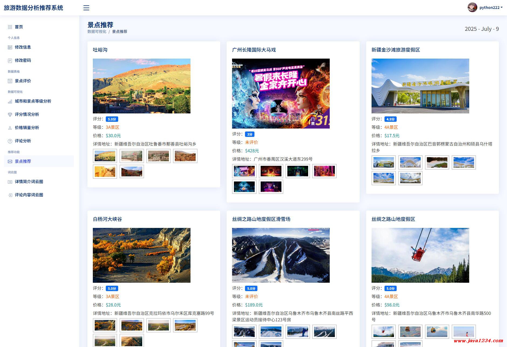
Task: Go to 评论内容词云图 page
Action: pyautogui.click(x=29, y=195)
